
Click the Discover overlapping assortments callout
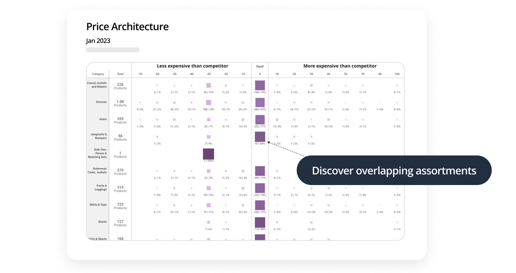(x=394, y=171)
